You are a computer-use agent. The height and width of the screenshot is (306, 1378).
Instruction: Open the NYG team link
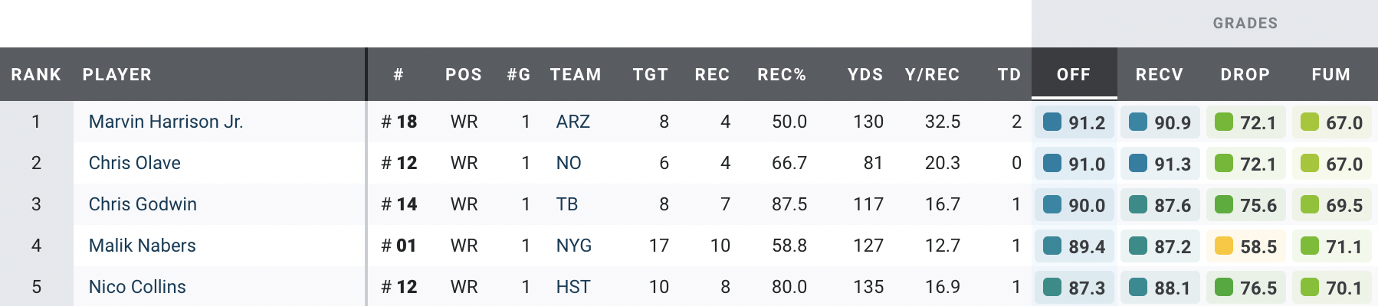(x=573, y=246)
